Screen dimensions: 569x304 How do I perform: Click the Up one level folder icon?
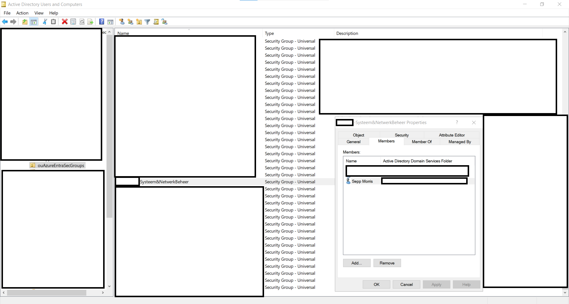tap(25, 22)
